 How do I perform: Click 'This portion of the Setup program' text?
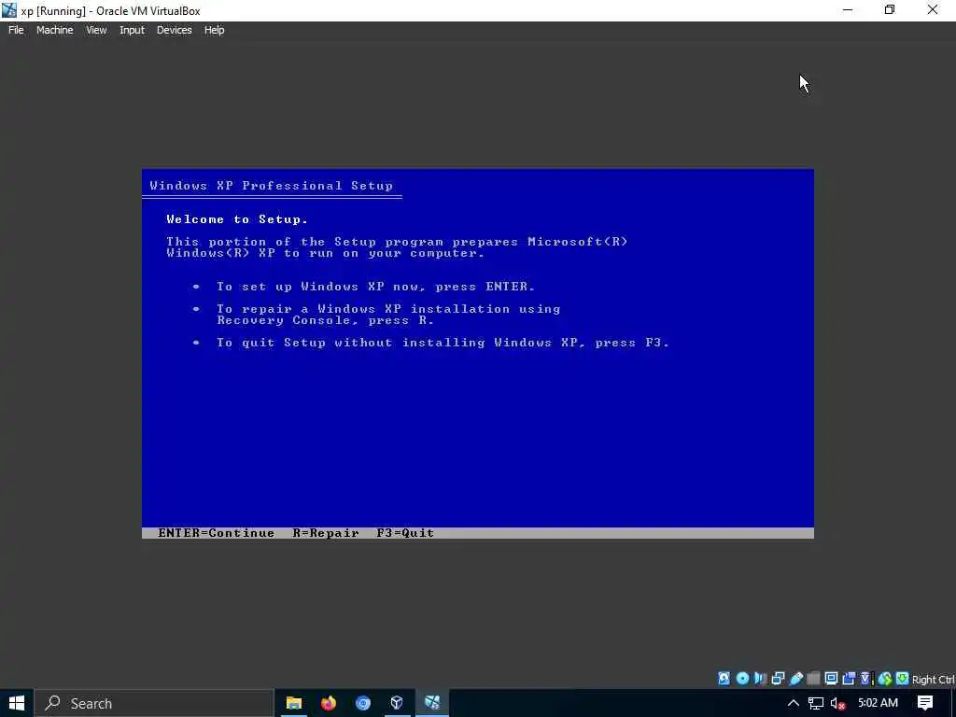coord(397,246)
